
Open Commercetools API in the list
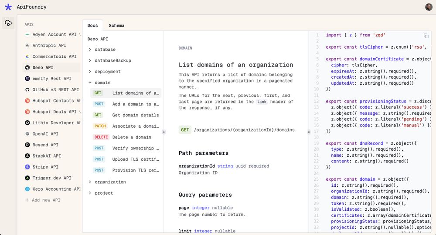(x=51, y=56)
